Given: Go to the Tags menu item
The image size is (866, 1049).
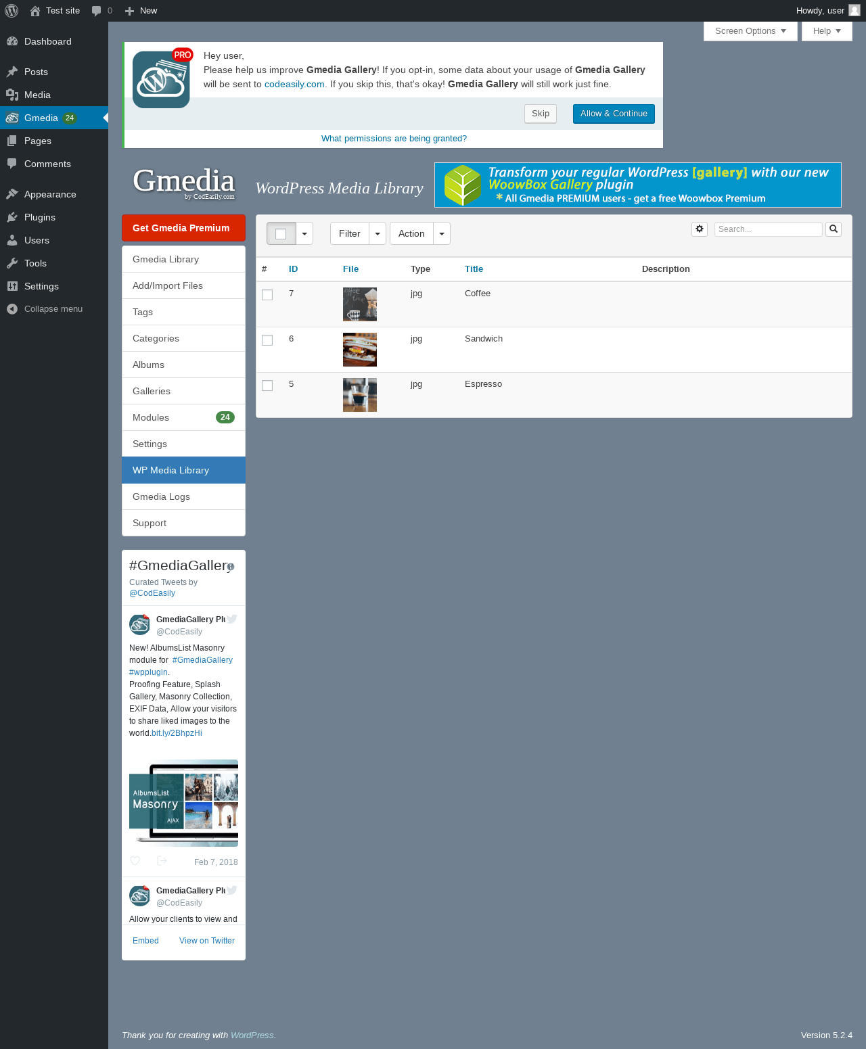Looking at the screenshot, I should point(183,312).
